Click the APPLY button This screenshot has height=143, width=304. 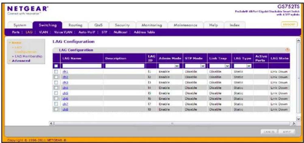coord(287,132)
